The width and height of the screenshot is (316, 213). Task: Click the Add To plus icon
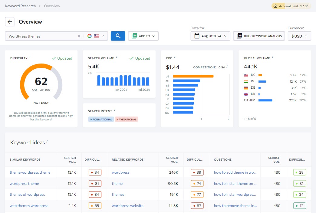[x=134, y=36]
